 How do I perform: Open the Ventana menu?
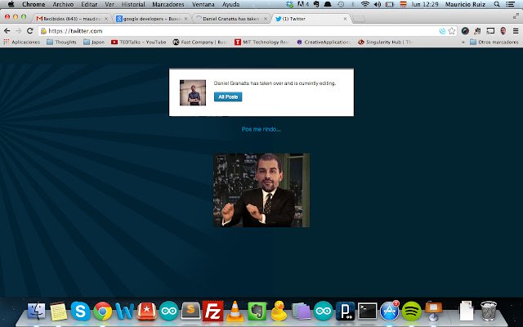tap(203, 4)
